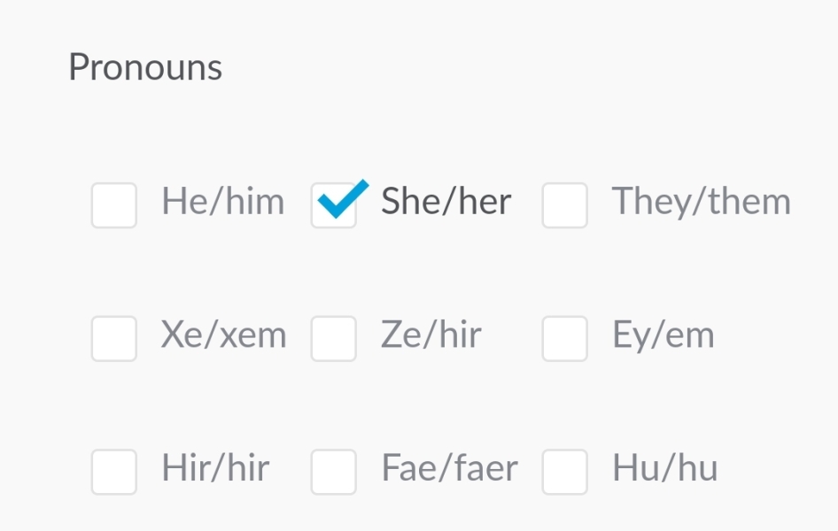Click the Hu/hu text label
This screenshot has width=838, height=531.
[x=664, y=470]
